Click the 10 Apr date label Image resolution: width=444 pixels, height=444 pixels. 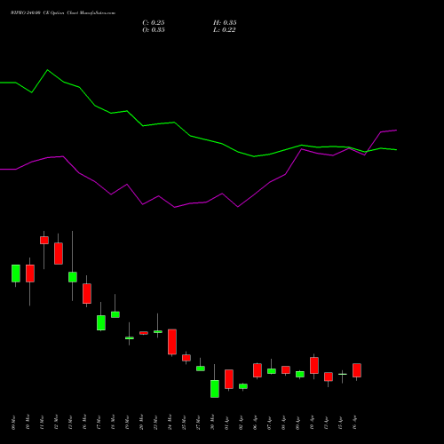[312, 423]
